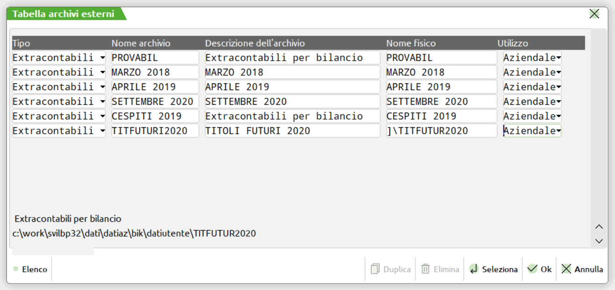Image resolution: width=615 pixels, height=290 pixels.
Task: Click the Ok checkmark icon
Action: 532,269
